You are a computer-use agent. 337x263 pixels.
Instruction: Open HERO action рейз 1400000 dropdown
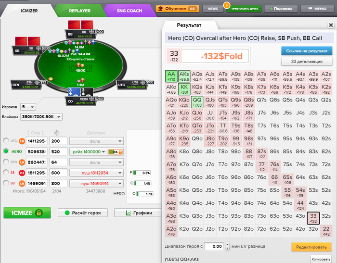(88, 151)
